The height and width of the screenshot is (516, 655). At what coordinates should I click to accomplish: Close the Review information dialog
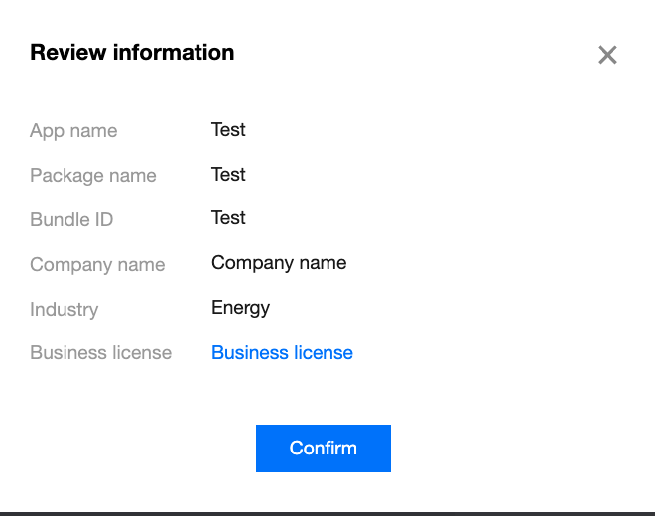point(607,55)
